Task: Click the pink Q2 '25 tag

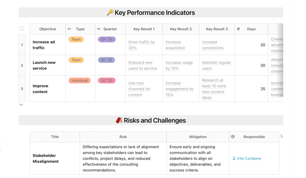Action: coord(107,81)
